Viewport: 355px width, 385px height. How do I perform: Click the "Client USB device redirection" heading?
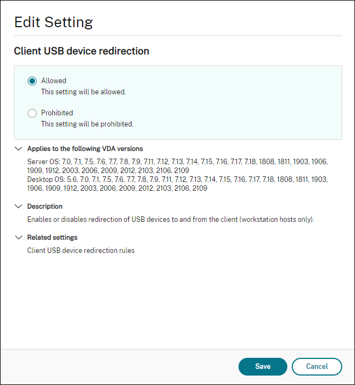coord(82,51)
